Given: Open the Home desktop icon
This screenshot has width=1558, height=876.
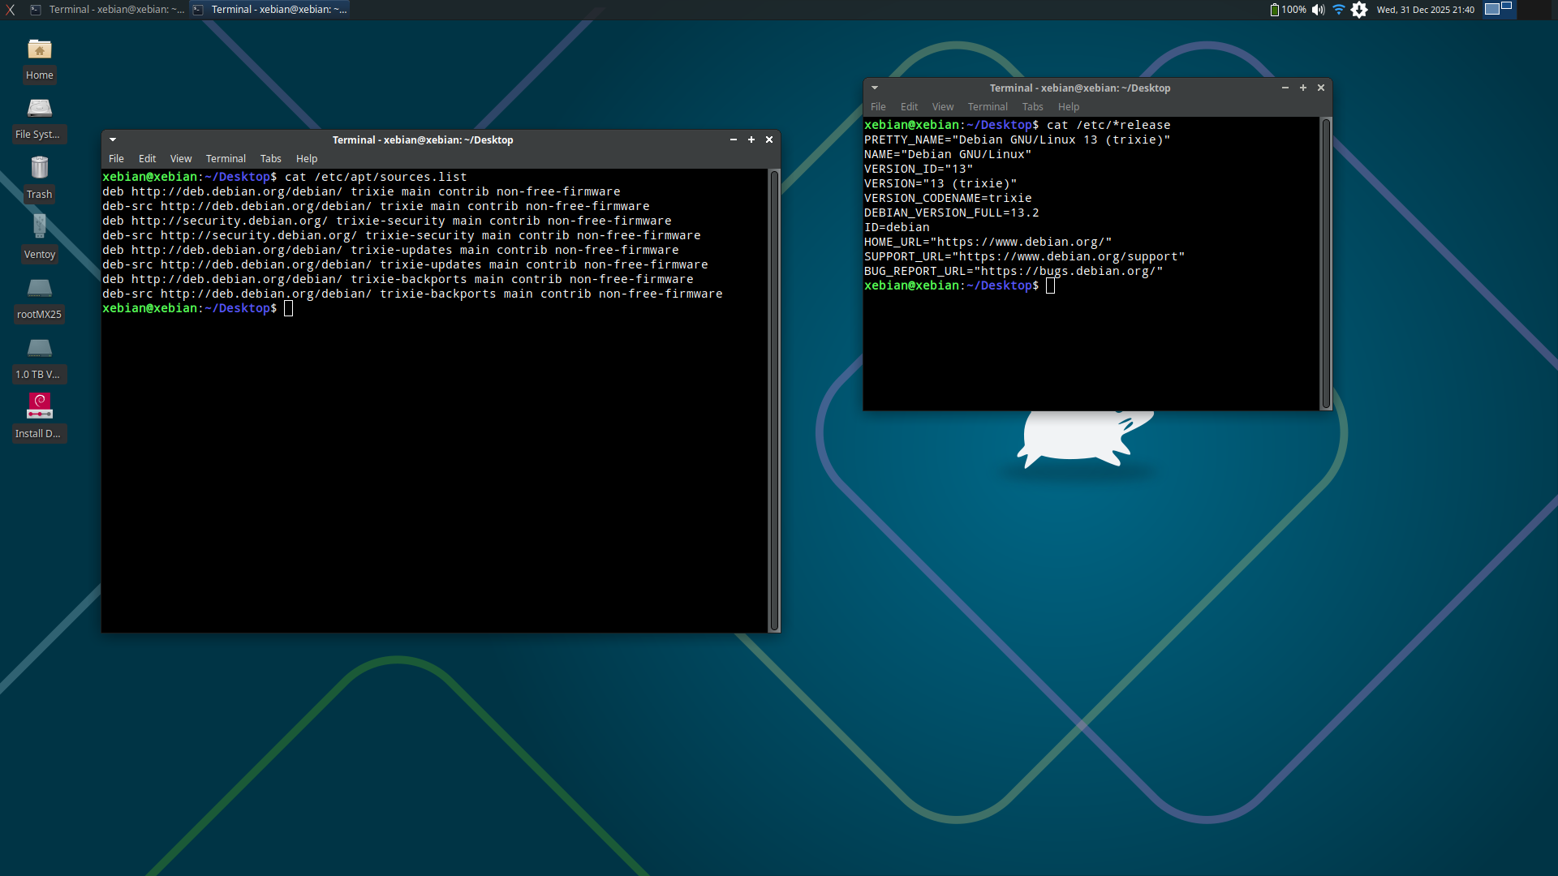Looking at the screenshot, I should tap(39, 51).
